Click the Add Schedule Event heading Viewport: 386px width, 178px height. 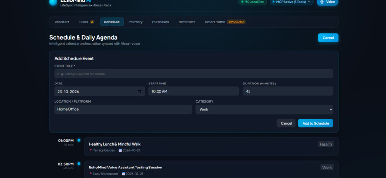pyautogui.click(x=74, y=59)
